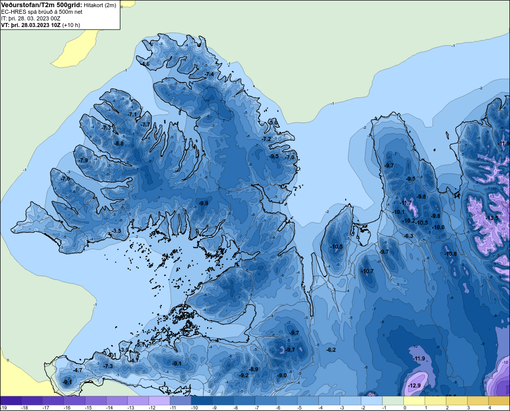
Task: Click the '-19' legend scale label
Action: pyautogui.click(x=4, y=408)
